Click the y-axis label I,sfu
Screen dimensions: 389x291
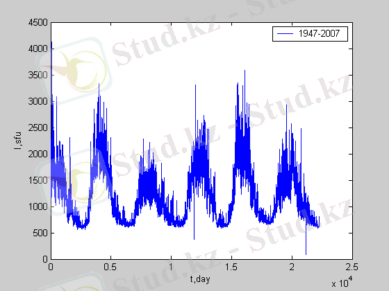[17, 141]
